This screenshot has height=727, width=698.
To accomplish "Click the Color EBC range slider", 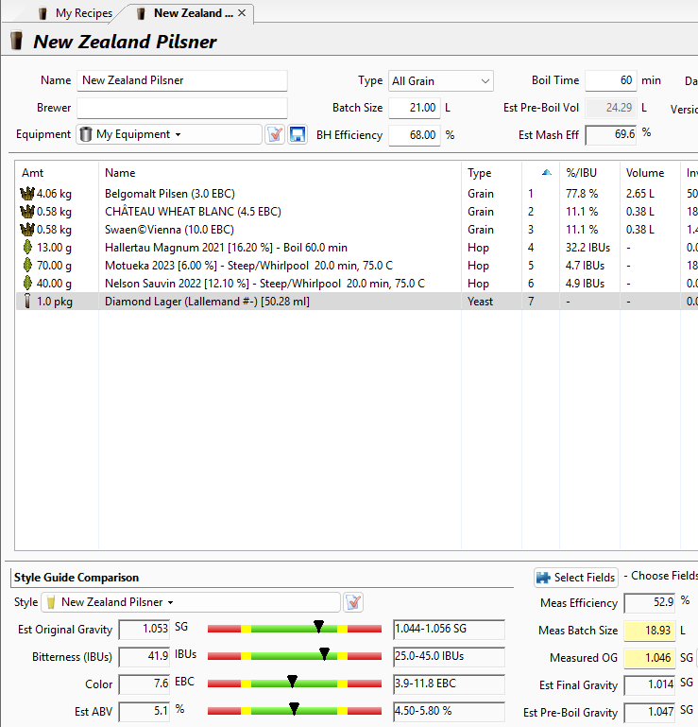I will click(295, 684).
